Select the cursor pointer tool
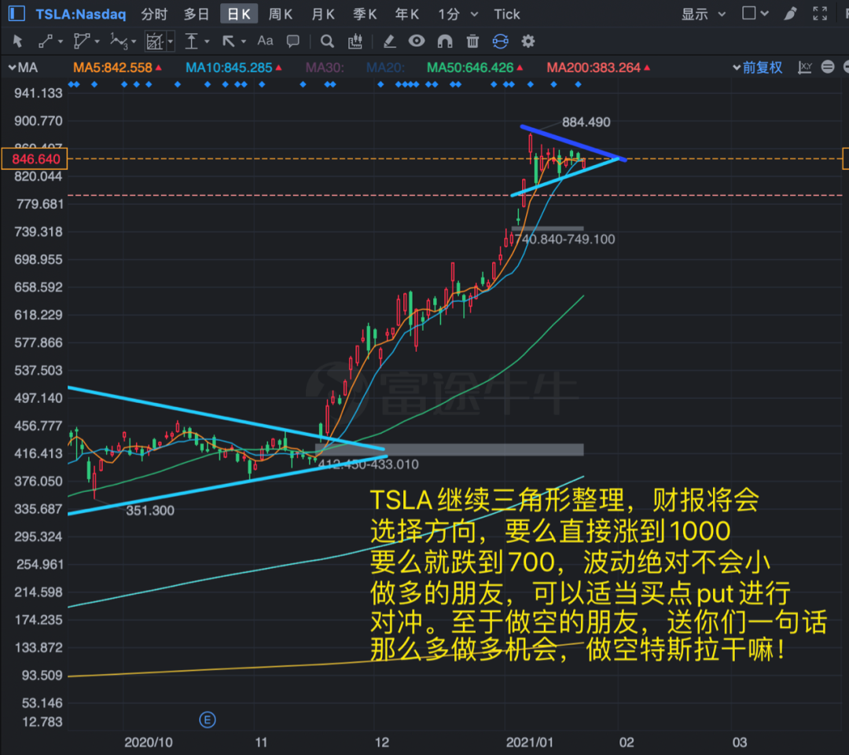This screenshot has height=755, width=849. pos(18,41)
